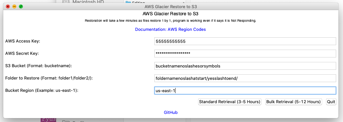The width and height of the screenshot is (343, 122).
Task: Focus the masked AWS Secret Key field
Action: 245,54
